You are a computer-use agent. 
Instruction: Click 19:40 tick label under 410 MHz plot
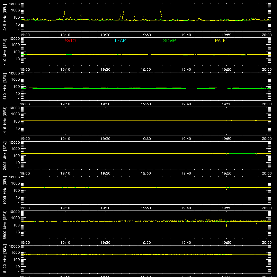(x=186, y=70)
